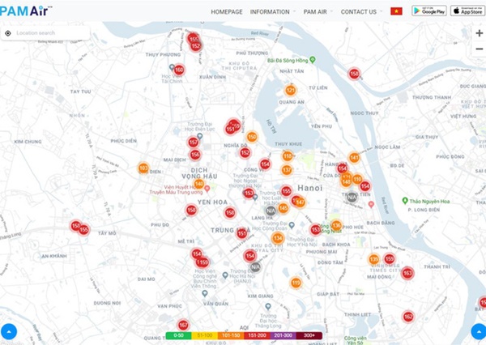Zoom in on the map
486x345 pixels.
click(479, 33)
